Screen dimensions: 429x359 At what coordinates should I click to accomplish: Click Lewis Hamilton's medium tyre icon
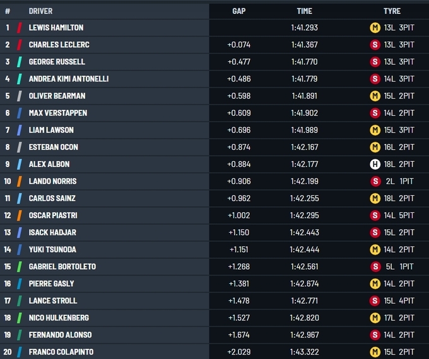click(x=374, y=28)
